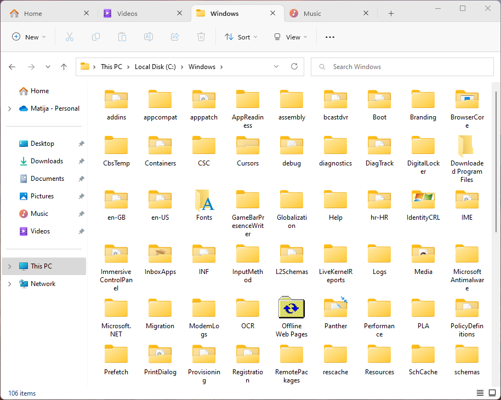This screenshot has width=501, height=400.
Task: Expand Network tree node
Action: click(9, 284)
